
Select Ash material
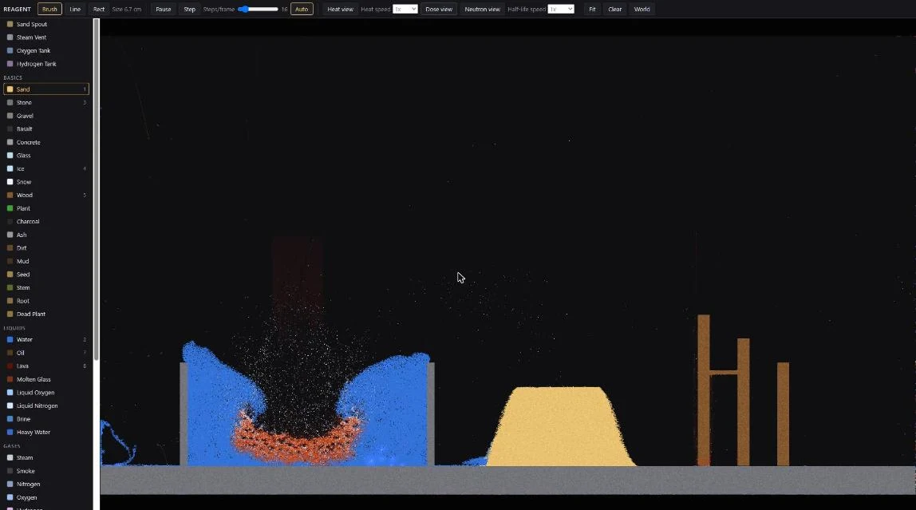pyautogui.click(x=46, y=235)
